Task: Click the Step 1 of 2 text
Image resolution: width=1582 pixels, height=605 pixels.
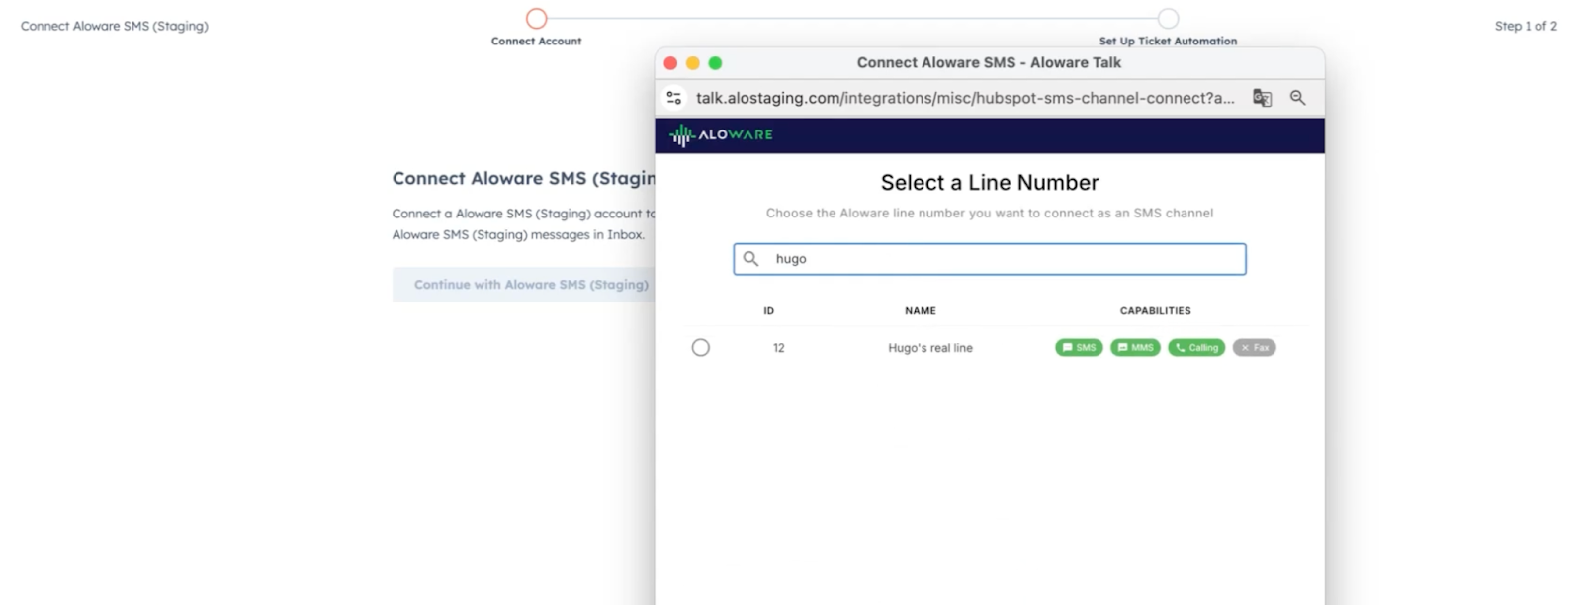Action: pyautogui.click(x=1526, y=26)
